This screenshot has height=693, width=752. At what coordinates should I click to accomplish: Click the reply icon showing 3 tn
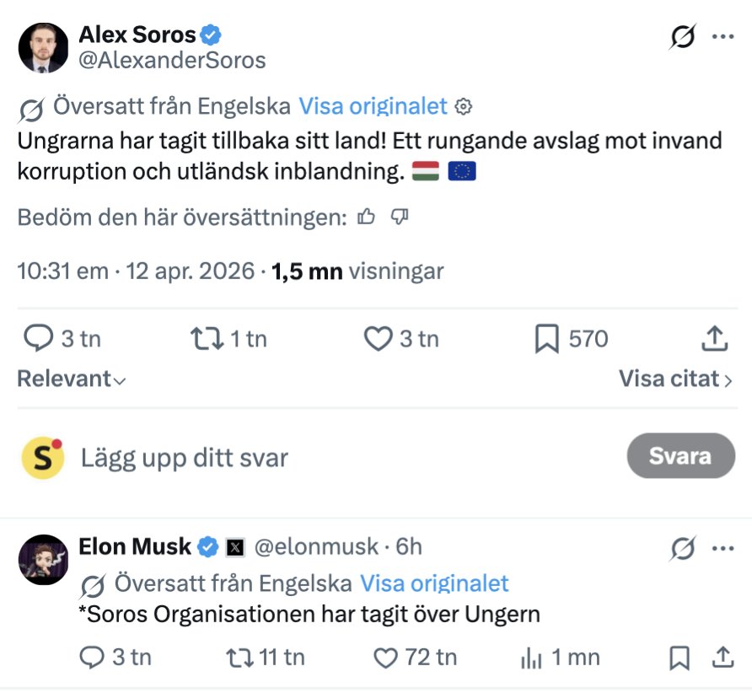tap(38, 339)
